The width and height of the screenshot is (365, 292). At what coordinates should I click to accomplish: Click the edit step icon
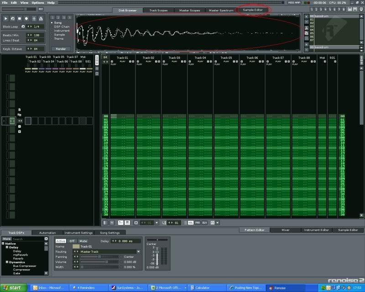point(164,223)
